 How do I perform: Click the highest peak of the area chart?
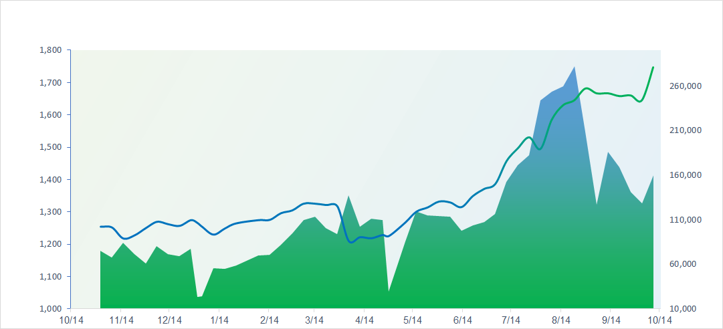(575, 67)
